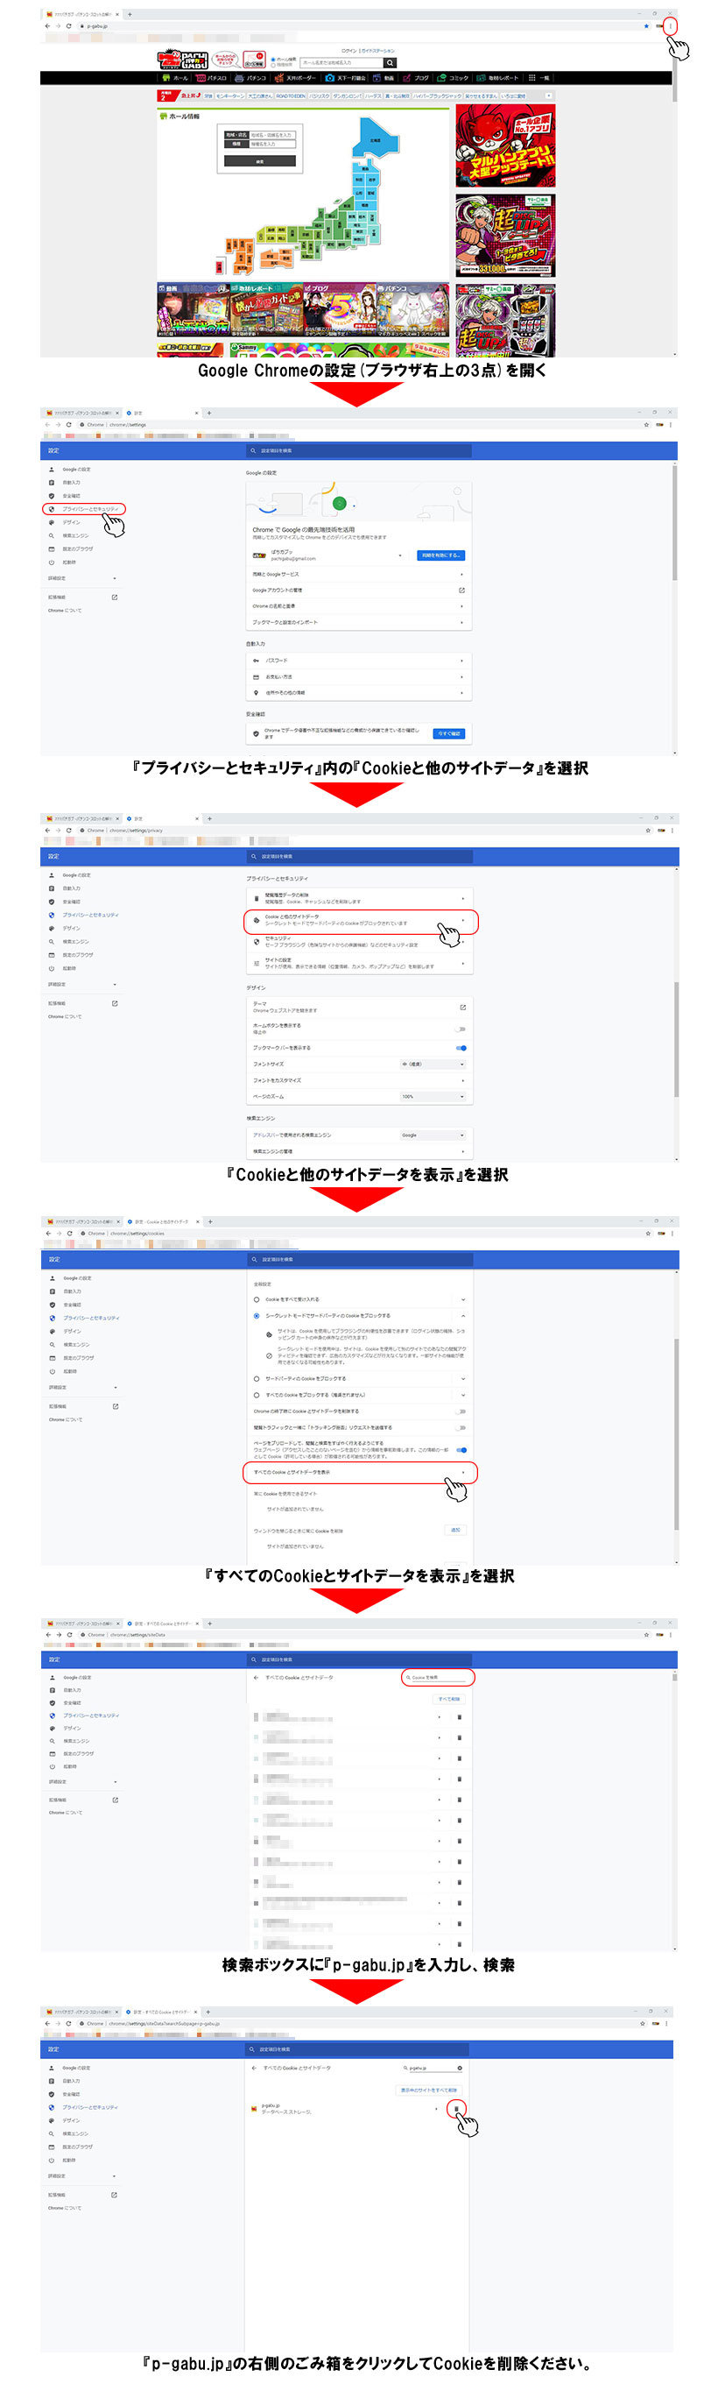Click the blue sync enable button on settings page
Image resolution: width=718 pixels, height=2398 pixels.
[x=440, y=555]
